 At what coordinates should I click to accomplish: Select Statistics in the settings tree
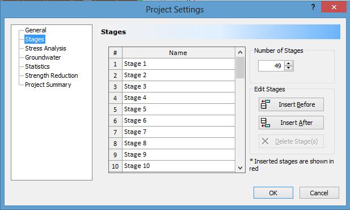point(37,66)
